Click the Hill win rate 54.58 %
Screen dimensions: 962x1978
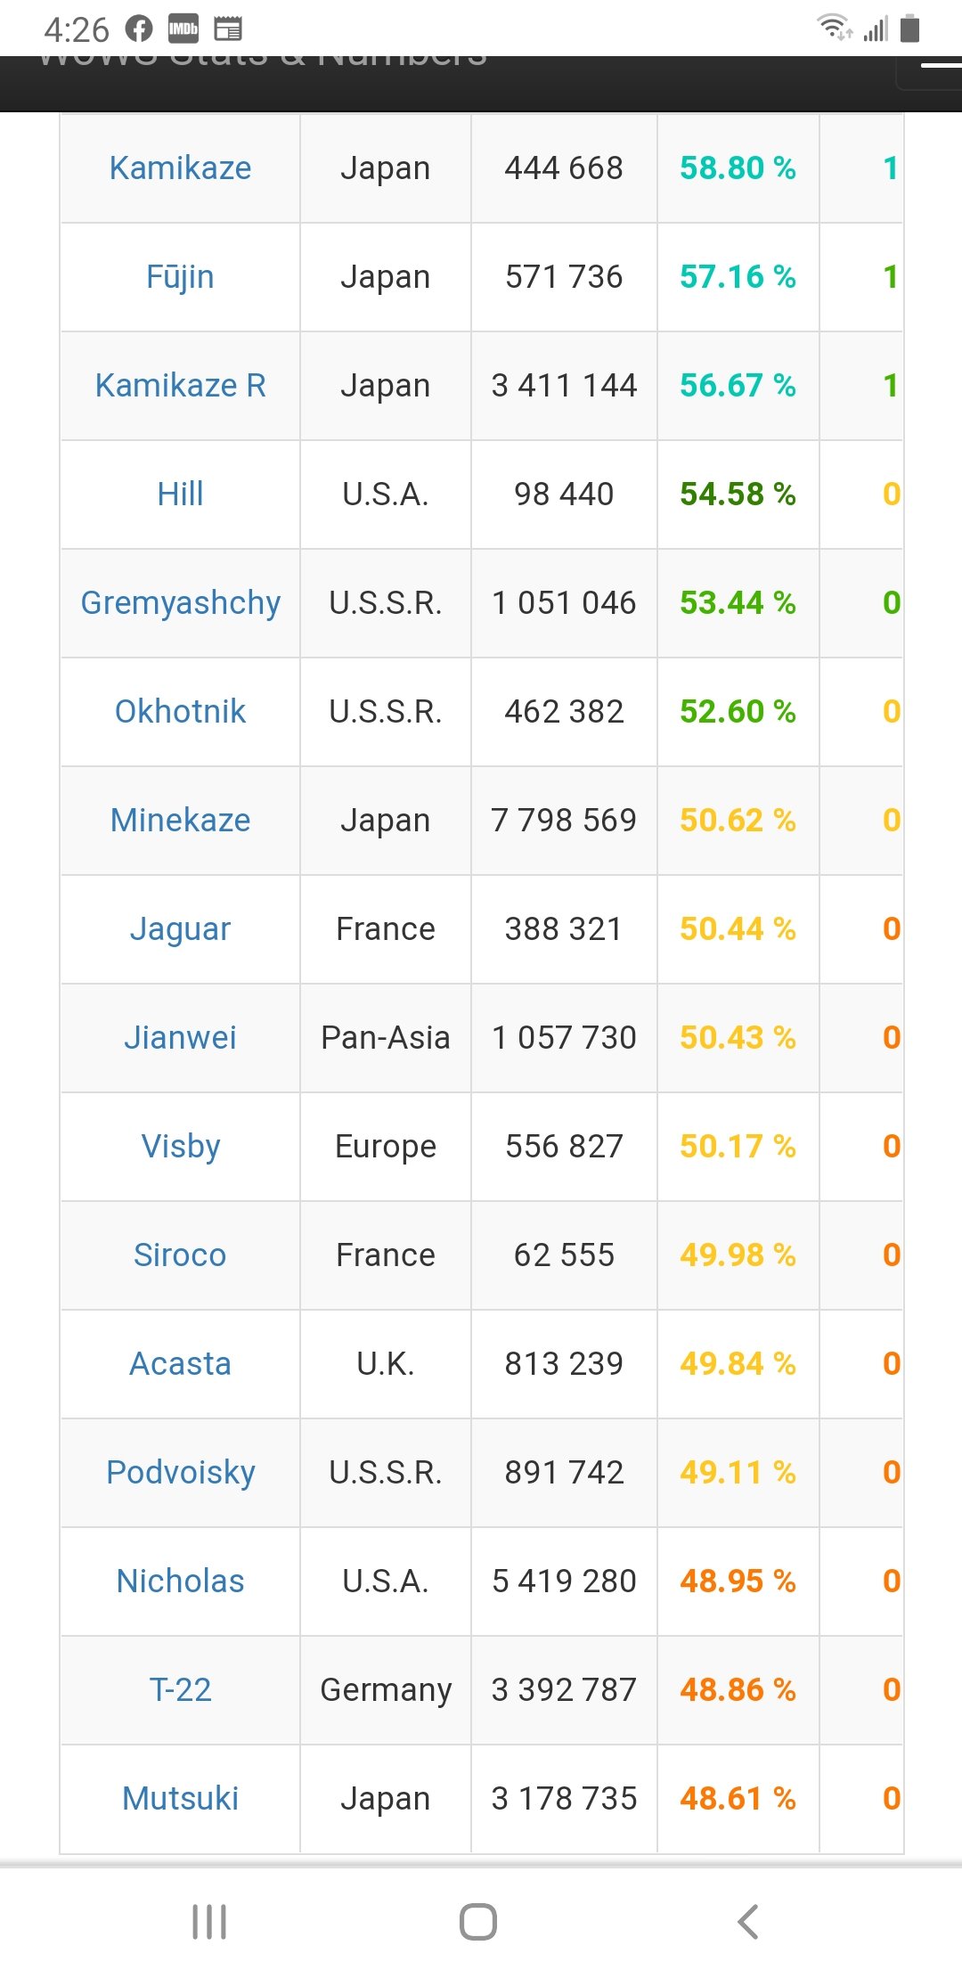(x=738, y=494)
